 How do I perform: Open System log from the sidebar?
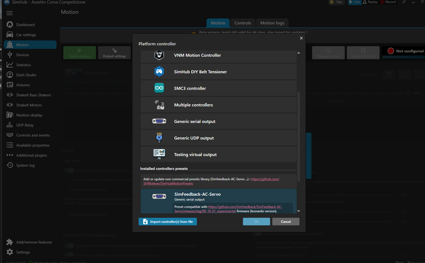[30, 165]
